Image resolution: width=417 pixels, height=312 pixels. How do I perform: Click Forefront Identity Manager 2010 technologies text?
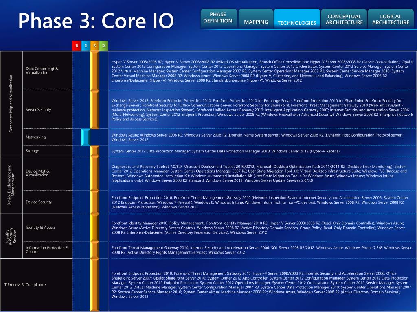point(258,227)
